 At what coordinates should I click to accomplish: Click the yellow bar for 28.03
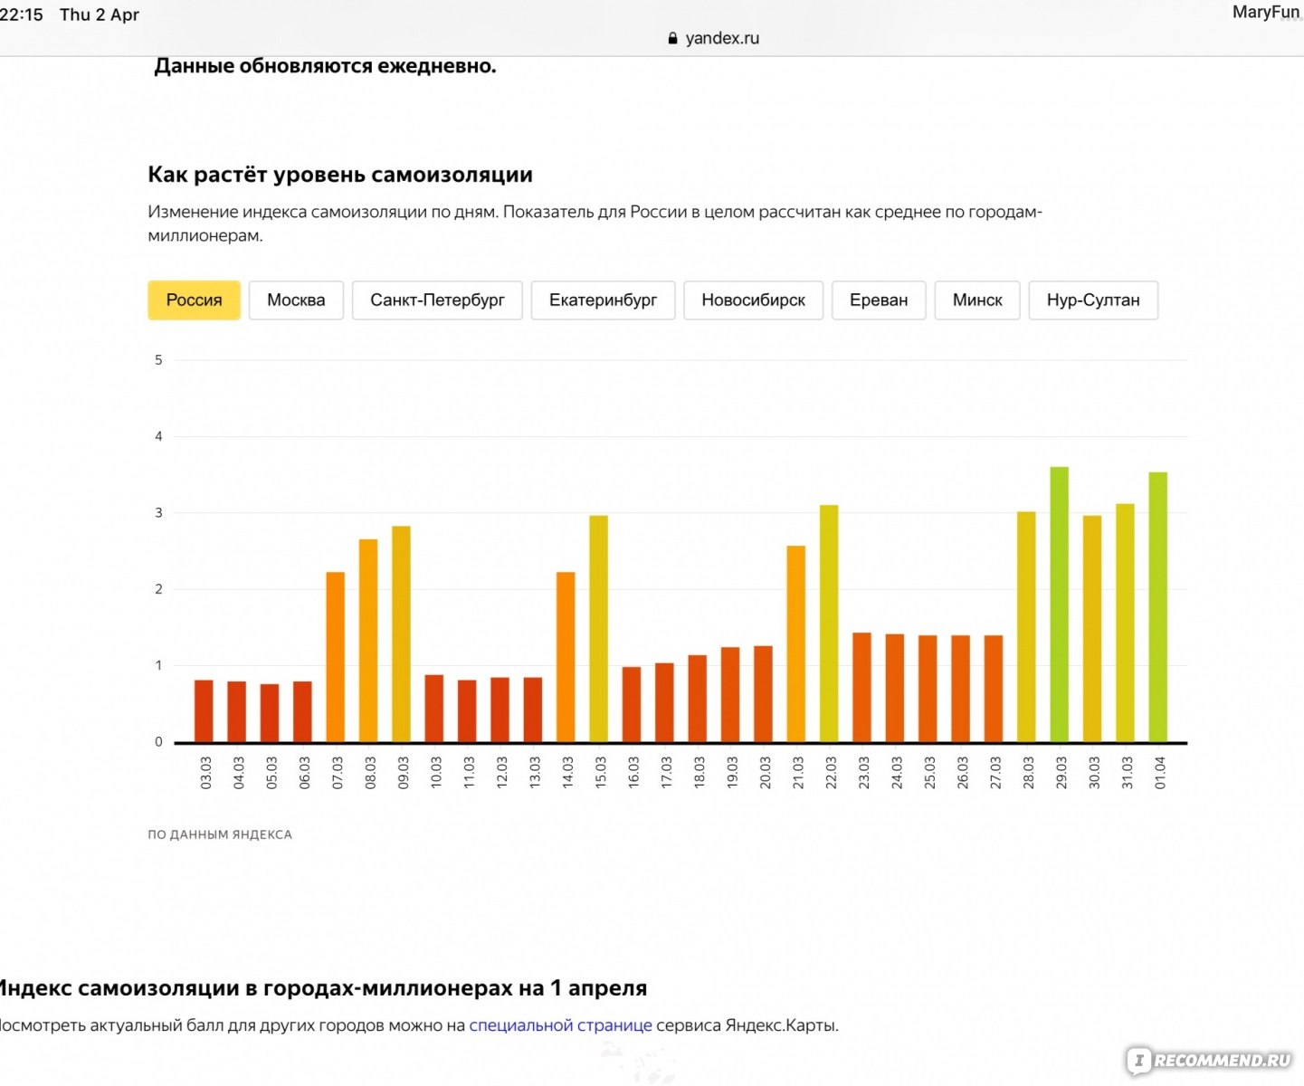[x=1026, y=627]
